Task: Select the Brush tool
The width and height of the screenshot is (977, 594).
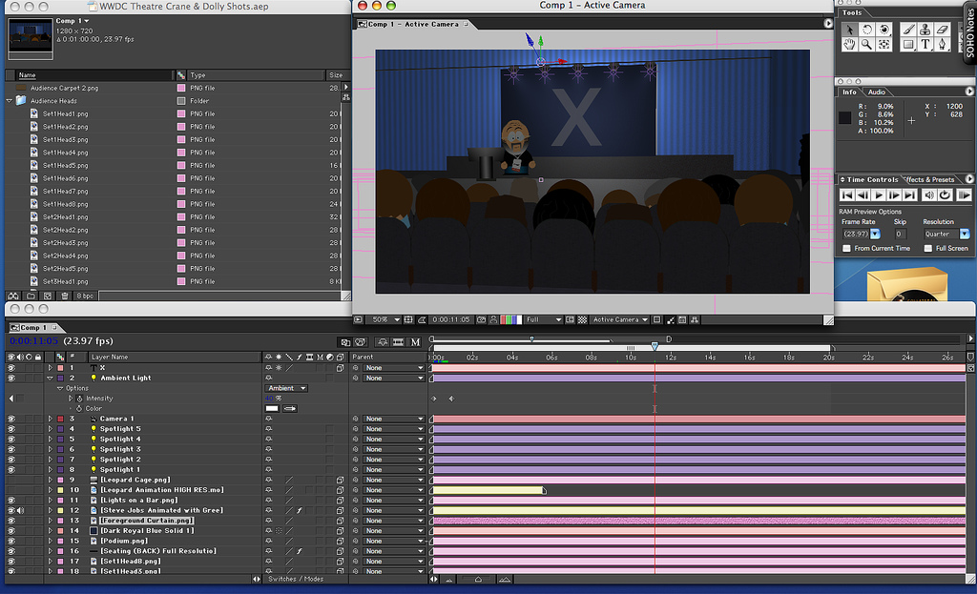Action: tap(909, 30)
